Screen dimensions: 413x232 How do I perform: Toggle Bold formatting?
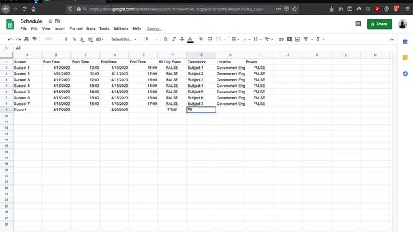(x=165, y=39)
